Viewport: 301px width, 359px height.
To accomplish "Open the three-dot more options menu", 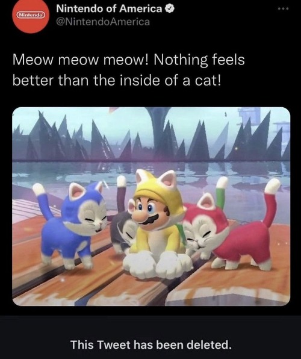I will pos(283,8).
